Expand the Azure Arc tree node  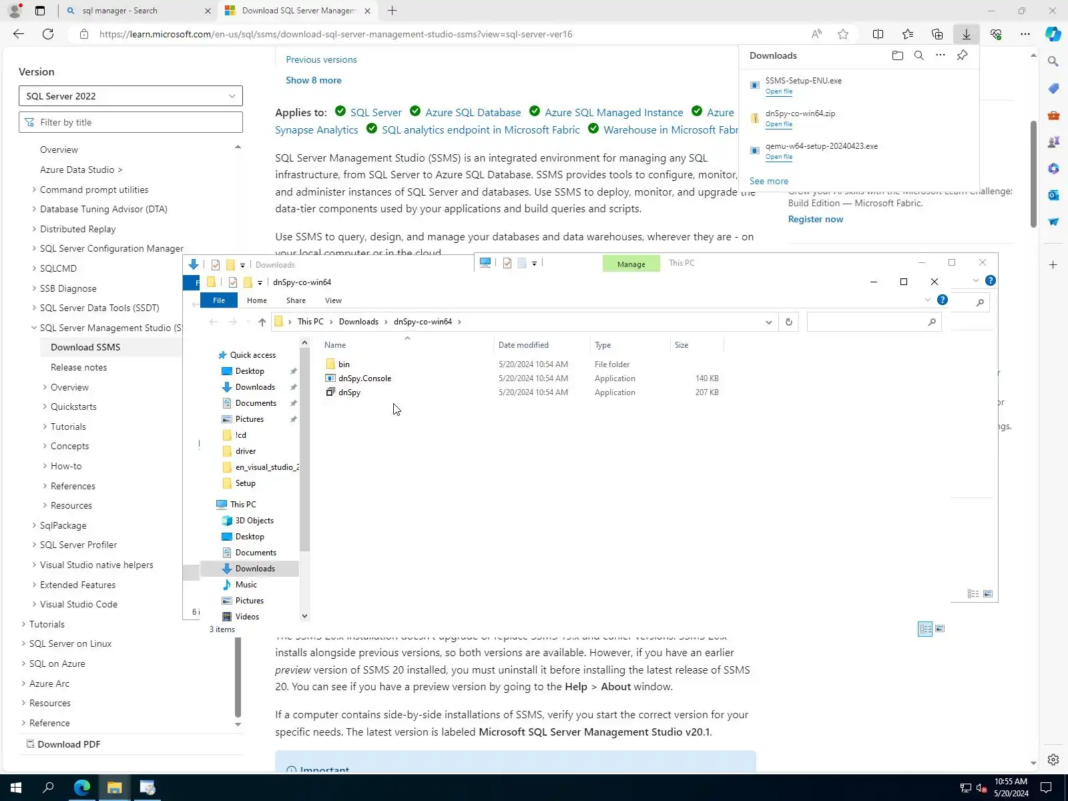click(23, 684)
